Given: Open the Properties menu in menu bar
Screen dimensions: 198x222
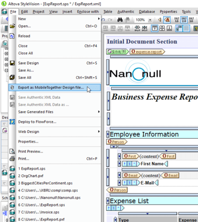Looking at the screenshot, I should [x=169, y=12].
